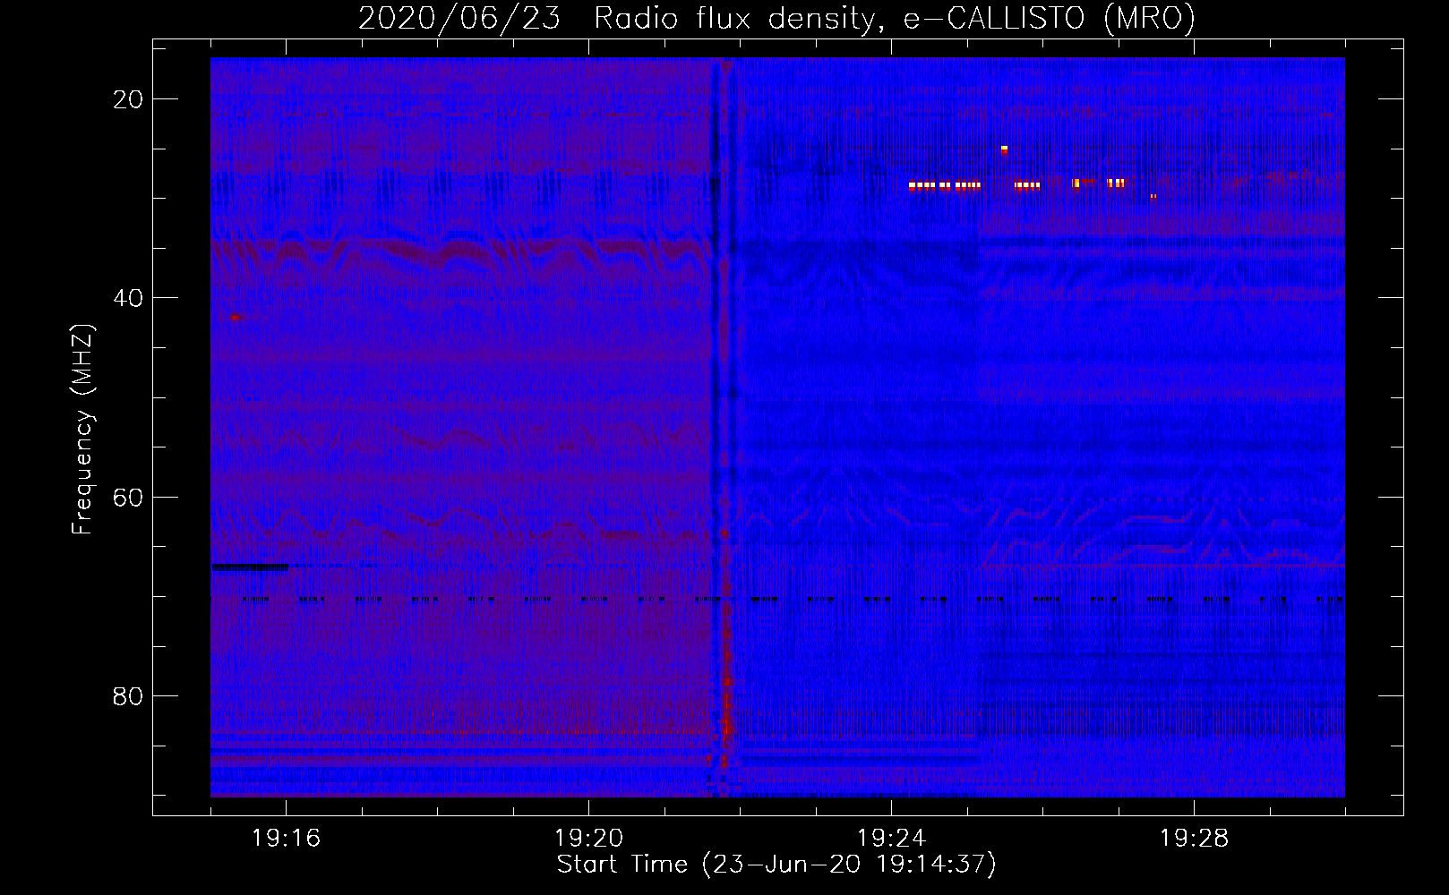Click the '19:16' time tick label
The height and width of the screenshot is (895, 1449).
[x=286, y=839]
